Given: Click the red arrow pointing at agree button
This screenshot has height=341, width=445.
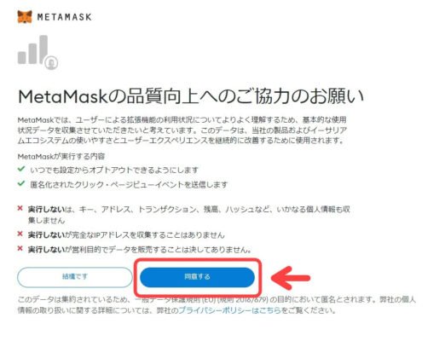Looking at the screenshot, I should 291,278.
